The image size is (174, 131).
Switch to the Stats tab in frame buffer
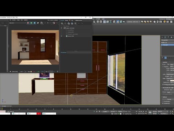67,20
